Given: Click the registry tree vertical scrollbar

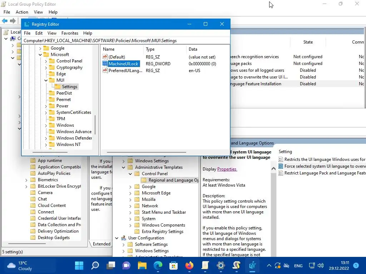Looking at the screenshot, I should tap(95, 125).
